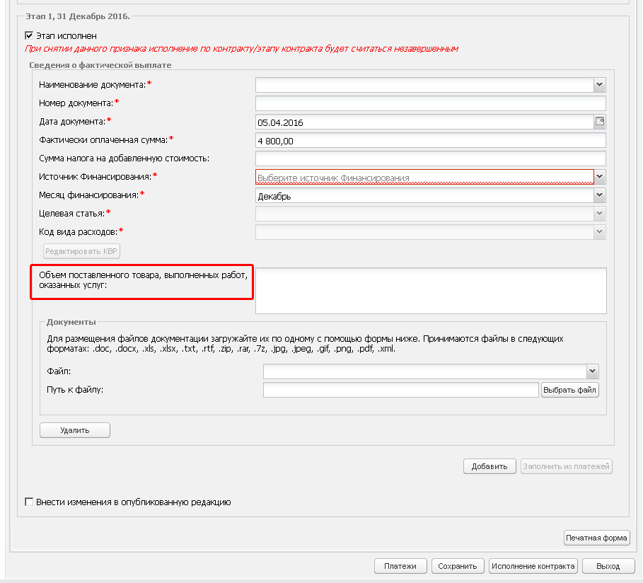Expand the Наименование документа dropdown

(x=600, y=85)
